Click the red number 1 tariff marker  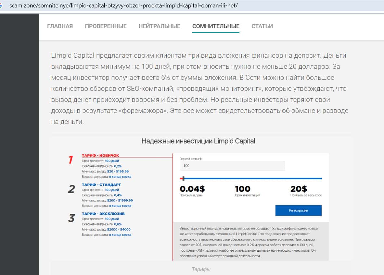coord(71,159)
